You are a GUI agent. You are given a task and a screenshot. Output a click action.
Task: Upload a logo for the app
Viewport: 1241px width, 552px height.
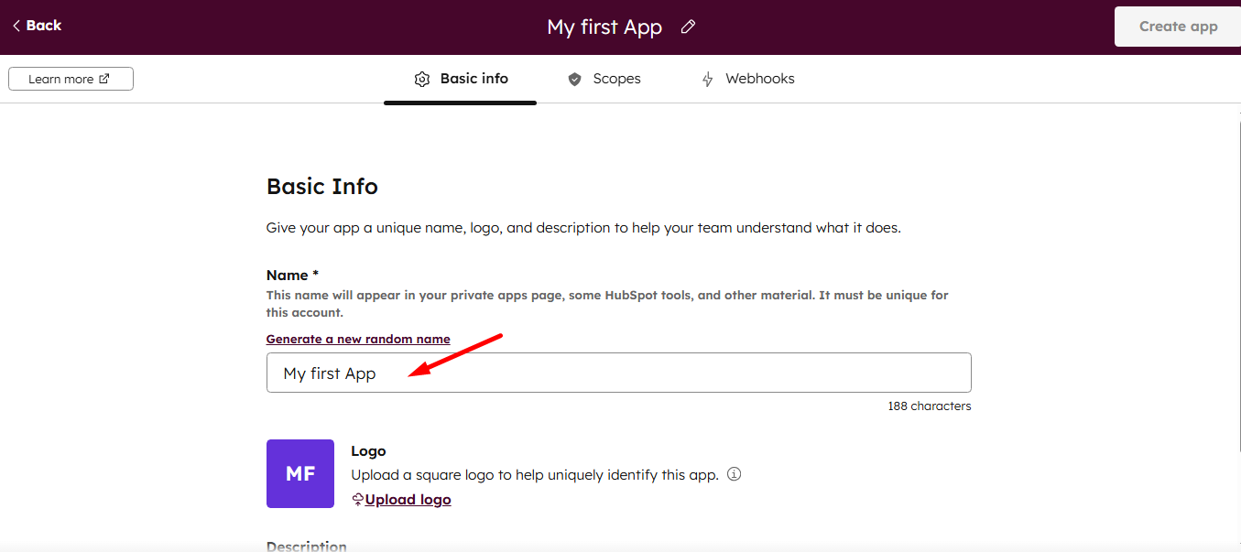coord(408,499)
